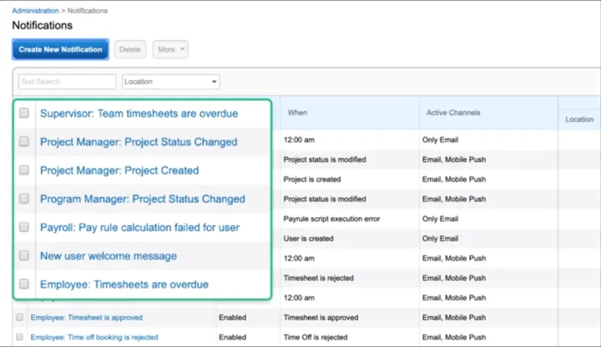Sort by the When column header

coord(298,112)
